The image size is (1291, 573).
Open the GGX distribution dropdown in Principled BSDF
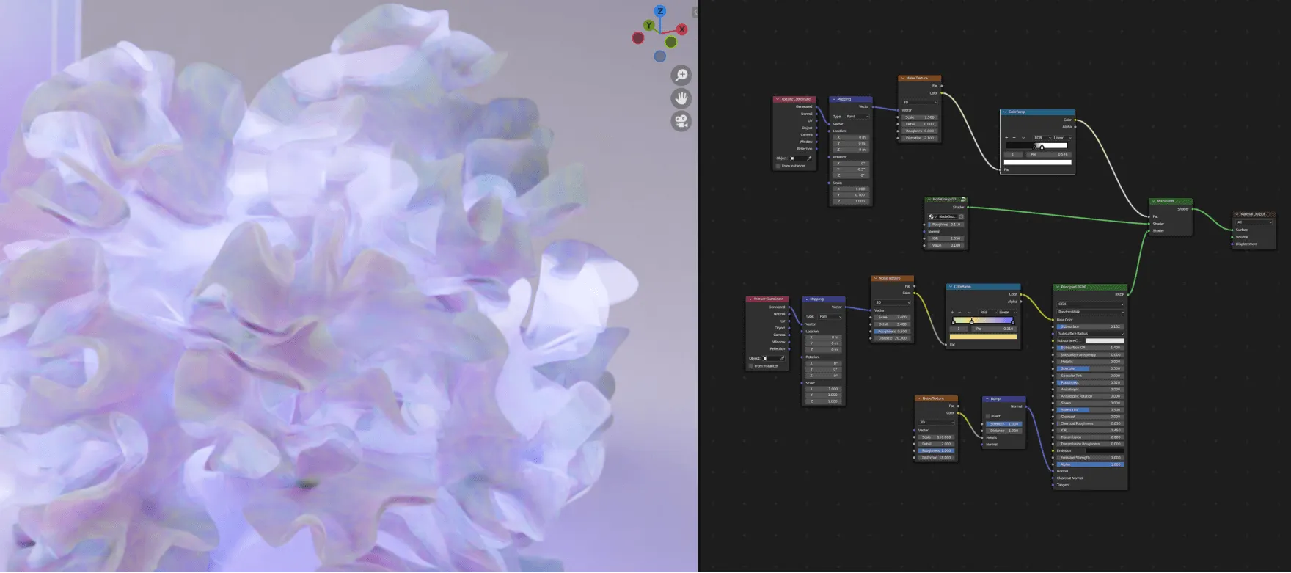1091,304
